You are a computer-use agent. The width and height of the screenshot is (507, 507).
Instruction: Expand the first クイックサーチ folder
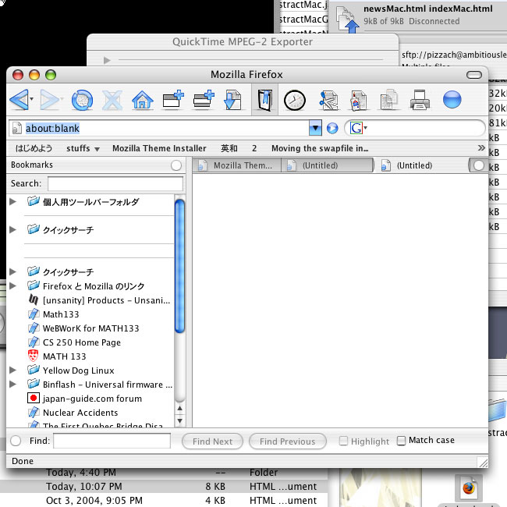12,229
